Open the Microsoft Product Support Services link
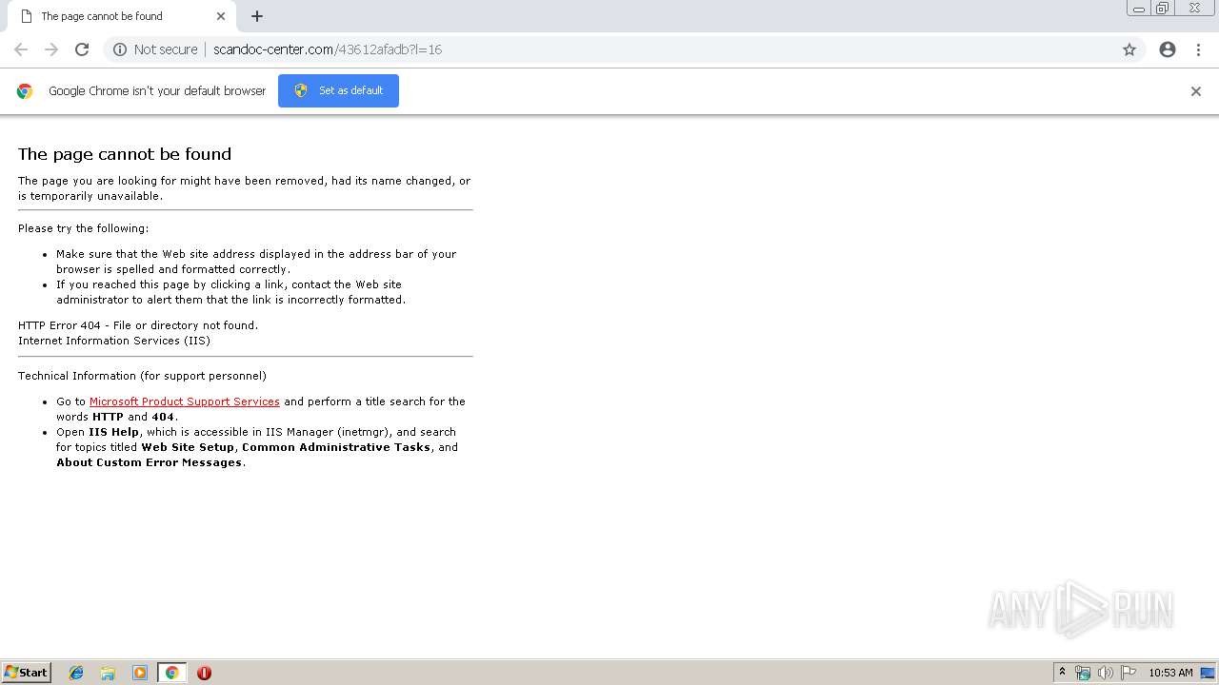Screen dimensions: 1219x685 tap(185, 401)
